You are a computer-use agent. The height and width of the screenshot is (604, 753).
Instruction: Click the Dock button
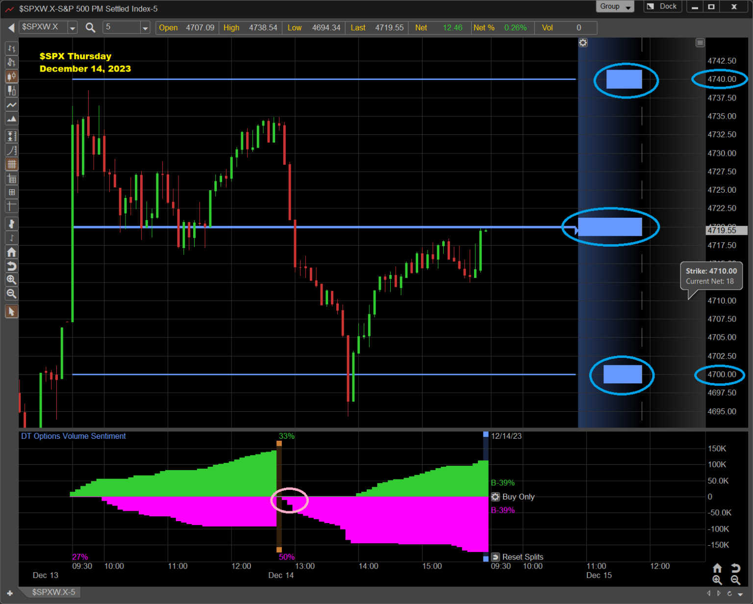tap(662, 6)
